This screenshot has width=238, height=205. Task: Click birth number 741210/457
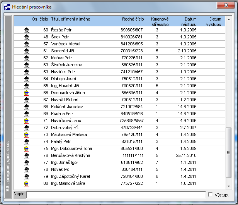(132, 72)
